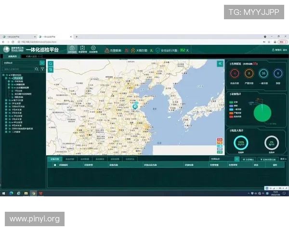
Task: Click the browser address bar
Action: [x=140, y=42]
